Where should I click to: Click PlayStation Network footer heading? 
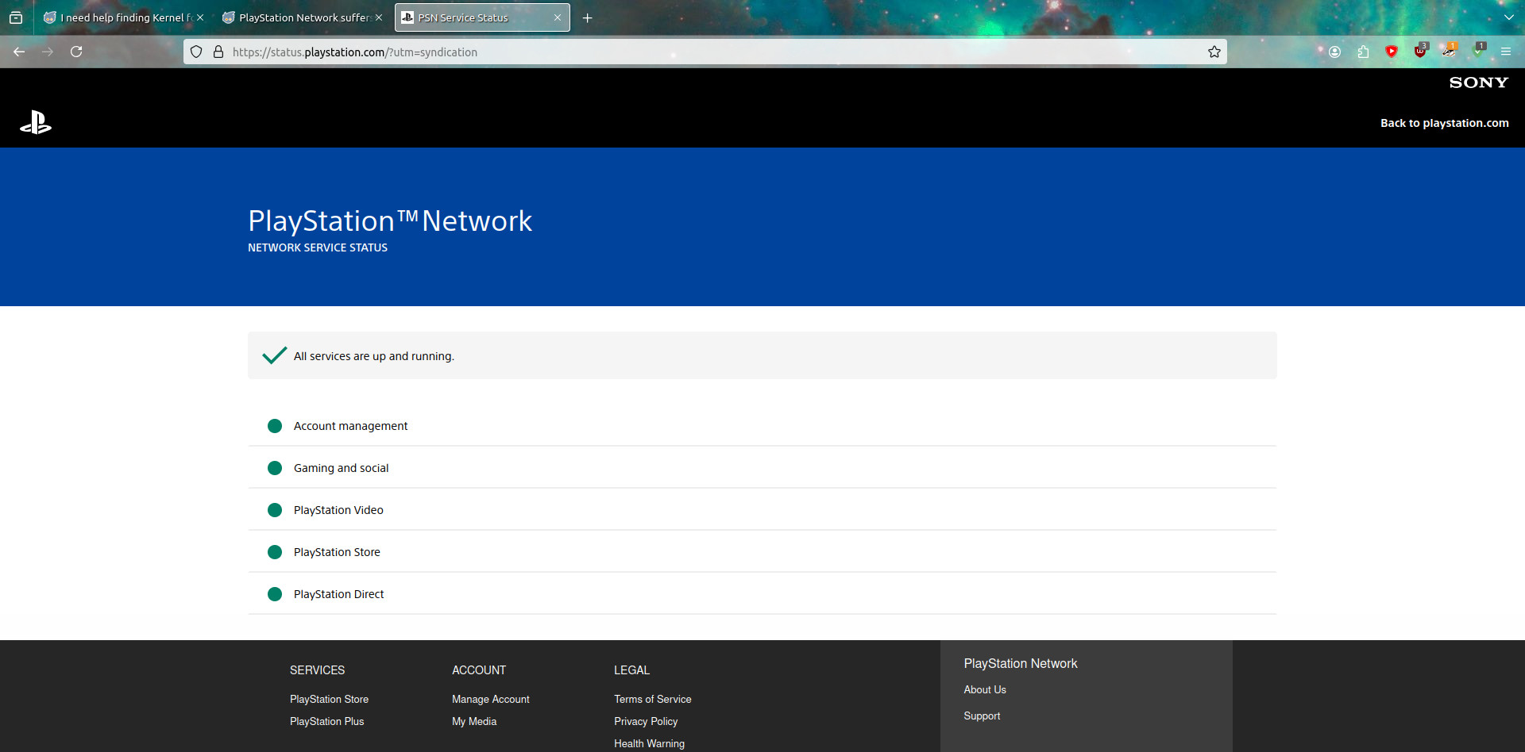point(1021,663)
